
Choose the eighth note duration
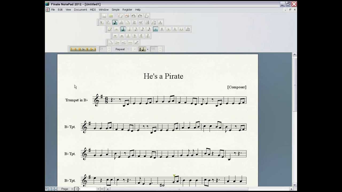tap(136, 29)
